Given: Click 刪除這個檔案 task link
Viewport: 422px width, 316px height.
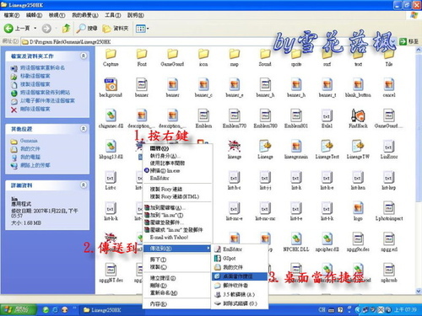Looking at the screenshot, I should coord(35,109).
